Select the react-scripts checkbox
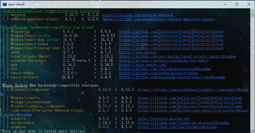 (5, 77)
